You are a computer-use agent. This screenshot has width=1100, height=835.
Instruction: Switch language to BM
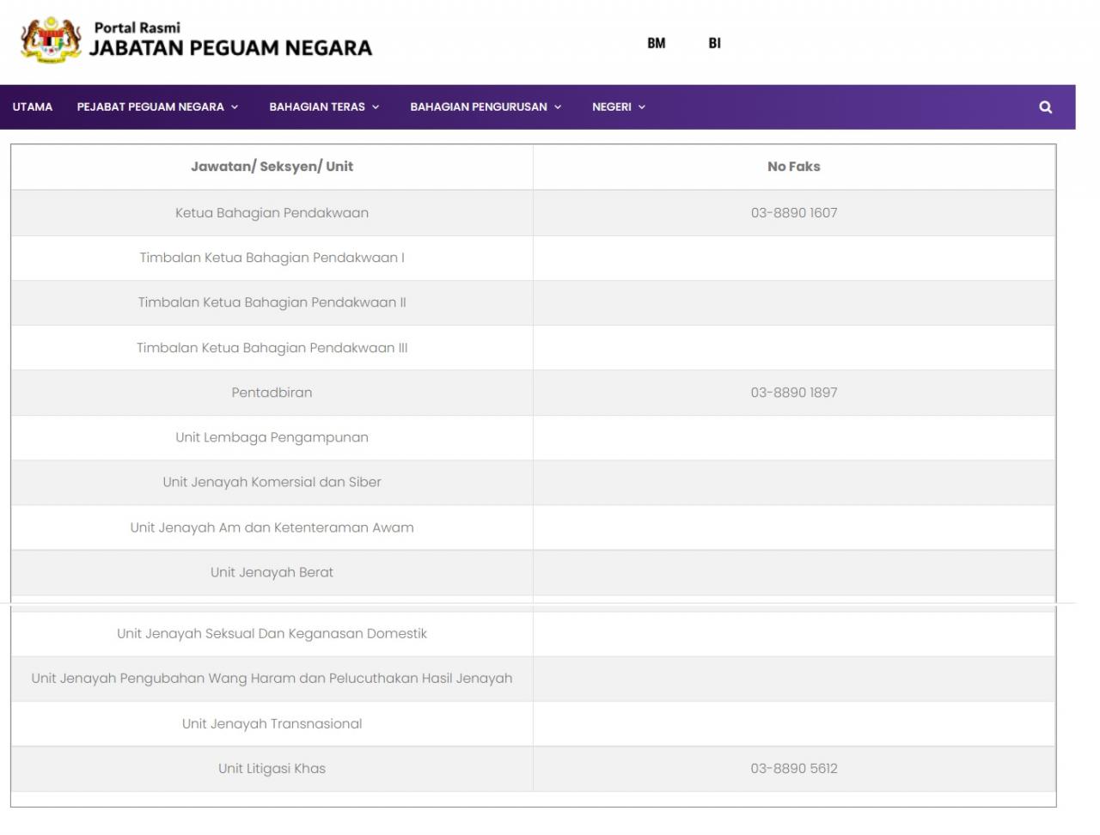click(656, 43)
